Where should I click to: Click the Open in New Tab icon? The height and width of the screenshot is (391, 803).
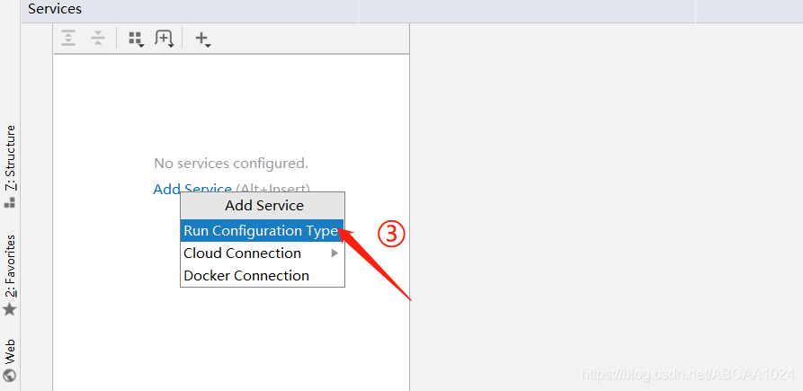pos(165,39)
